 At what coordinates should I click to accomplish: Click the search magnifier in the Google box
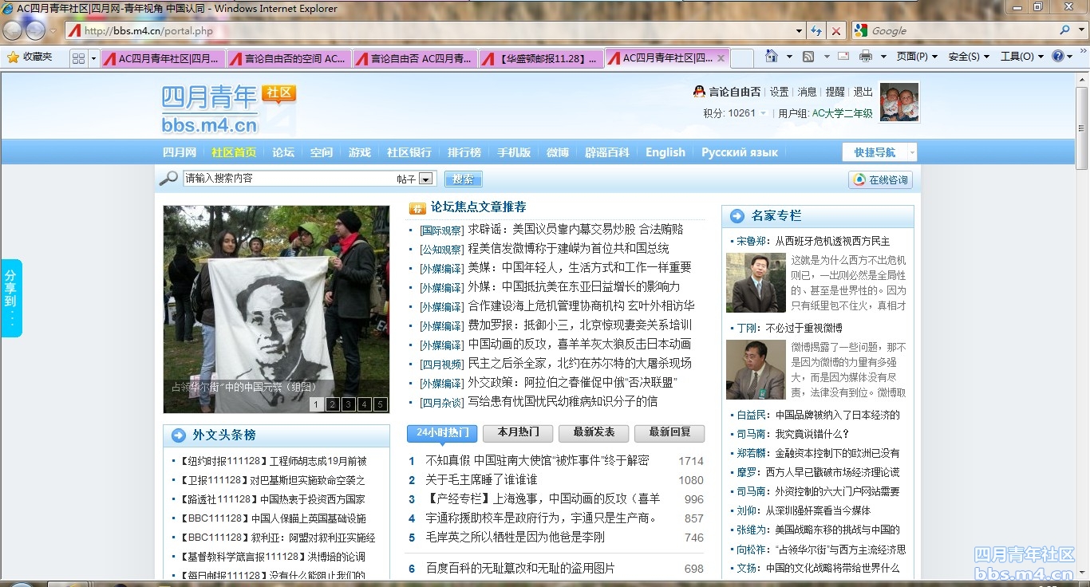click(1065, 30)
